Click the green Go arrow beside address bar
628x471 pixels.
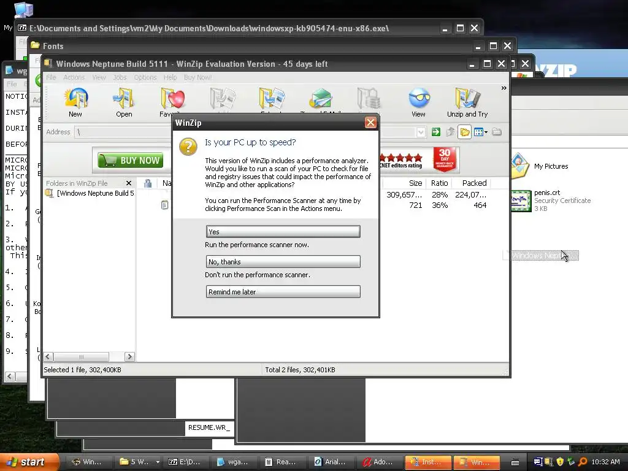436,132
